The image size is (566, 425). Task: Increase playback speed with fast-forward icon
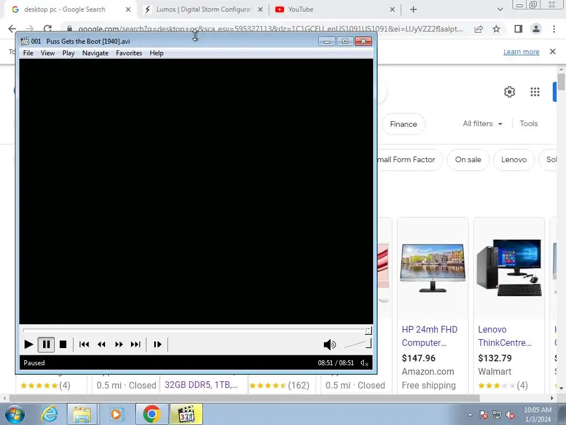coord(119,344)
